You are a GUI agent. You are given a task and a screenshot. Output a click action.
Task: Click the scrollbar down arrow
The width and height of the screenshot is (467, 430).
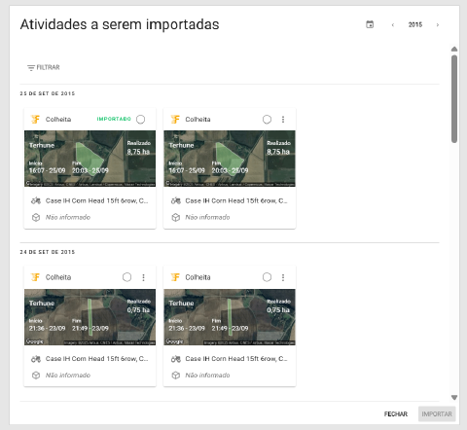(454, 398)
